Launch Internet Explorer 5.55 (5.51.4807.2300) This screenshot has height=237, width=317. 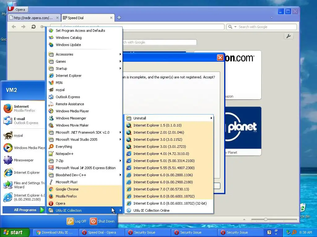point(169,168)
